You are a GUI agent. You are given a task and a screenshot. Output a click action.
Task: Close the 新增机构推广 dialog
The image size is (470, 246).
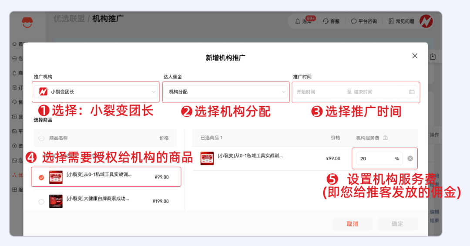pos(415,56)
